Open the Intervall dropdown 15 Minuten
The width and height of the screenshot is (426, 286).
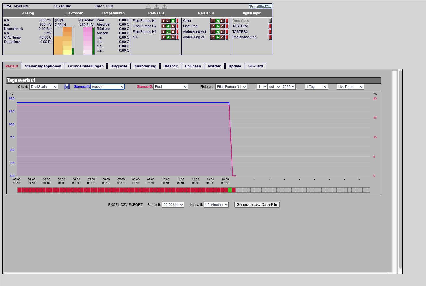point(216,205)
